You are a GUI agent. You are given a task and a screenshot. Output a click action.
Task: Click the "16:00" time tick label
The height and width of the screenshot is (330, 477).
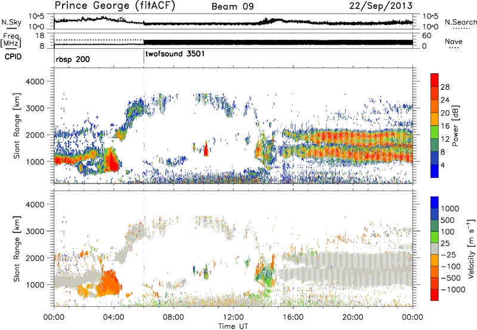[293, 317]
